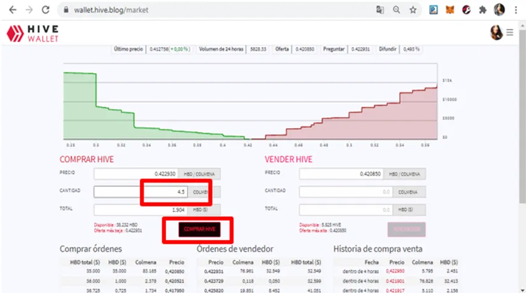Click buy order row with price 0,420521
This screenshot has height=293, width=526.
(x=123, y=281)
